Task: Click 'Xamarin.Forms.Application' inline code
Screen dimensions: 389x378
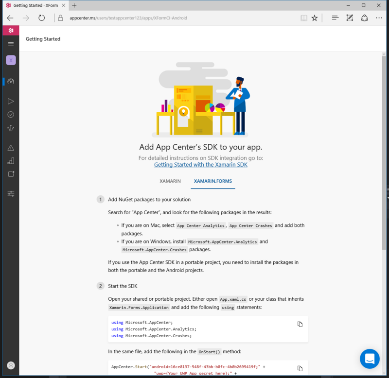Action: (139, 308)
